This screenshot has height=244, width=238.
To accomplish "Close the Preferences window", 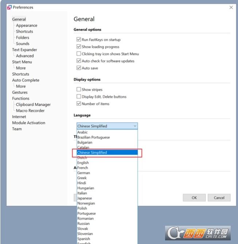I will coord(231,7).
